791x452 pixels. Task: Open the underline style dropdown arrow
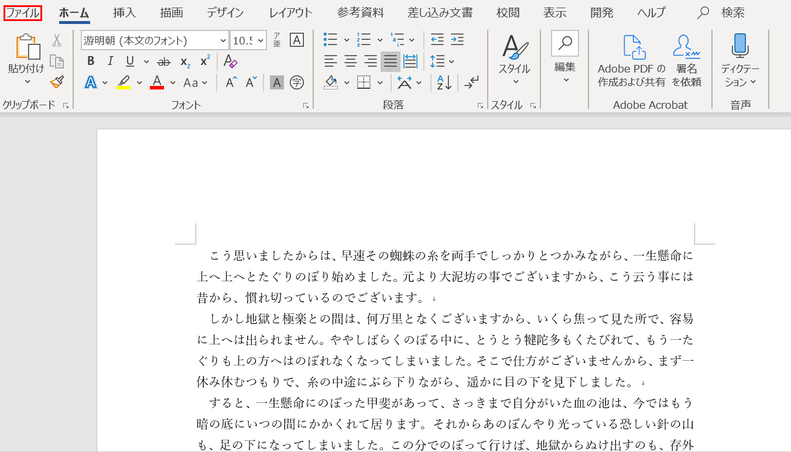coord(146,61)
